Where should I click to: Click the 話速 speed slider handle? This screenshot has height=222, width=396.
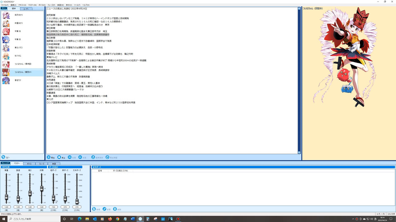coord(18,199)
